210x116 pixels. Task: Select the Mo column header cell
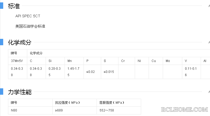pos(172,61)
